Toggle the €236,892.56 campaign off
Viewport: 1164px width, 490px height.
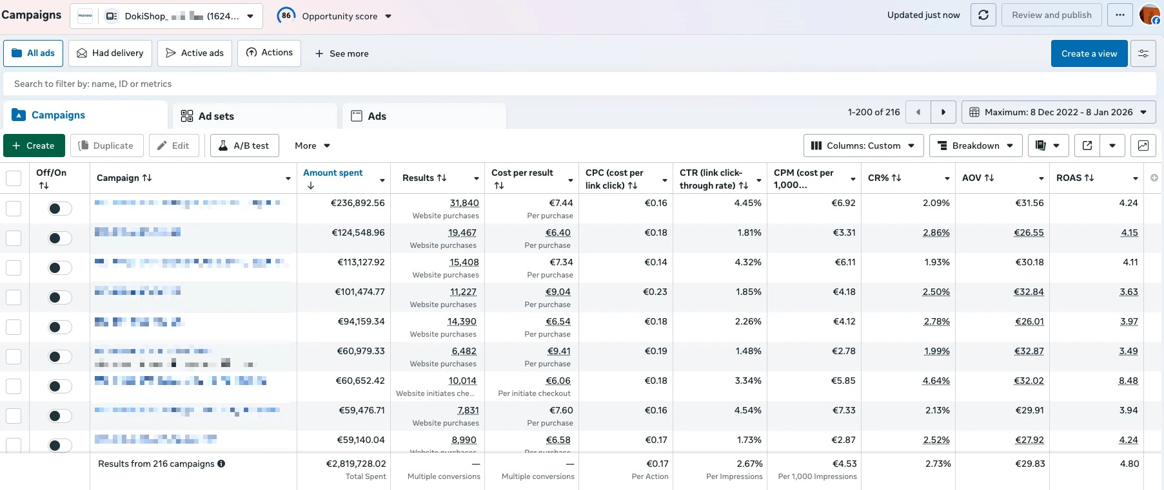[60, 209]
